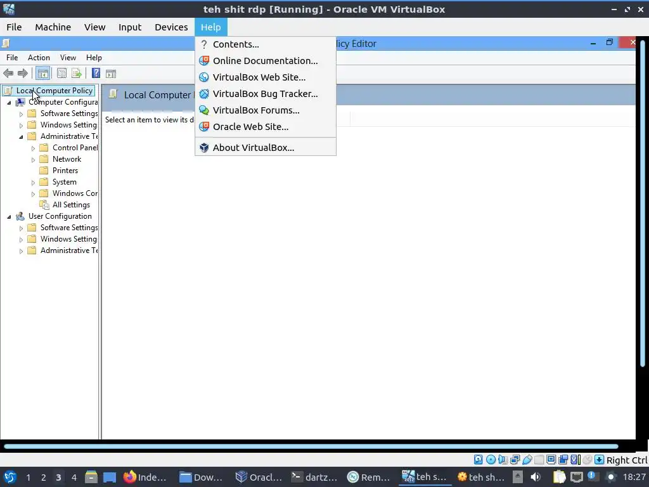This screenshot has width=649, height=487.
Task: Expand Windows Settings under User Configuration
Action: coord(21,239)
